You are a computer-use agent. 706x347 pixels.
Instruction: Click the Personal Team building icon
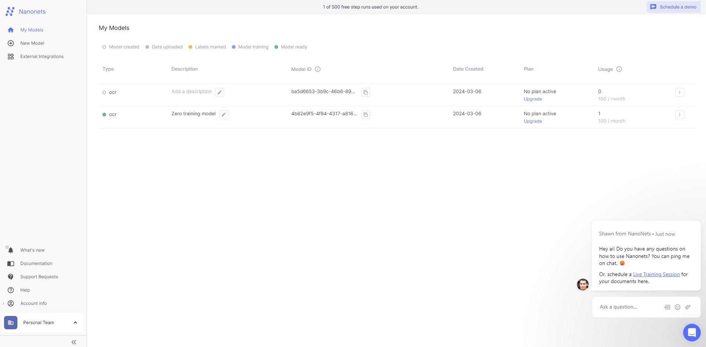click(x=11, y=323)
